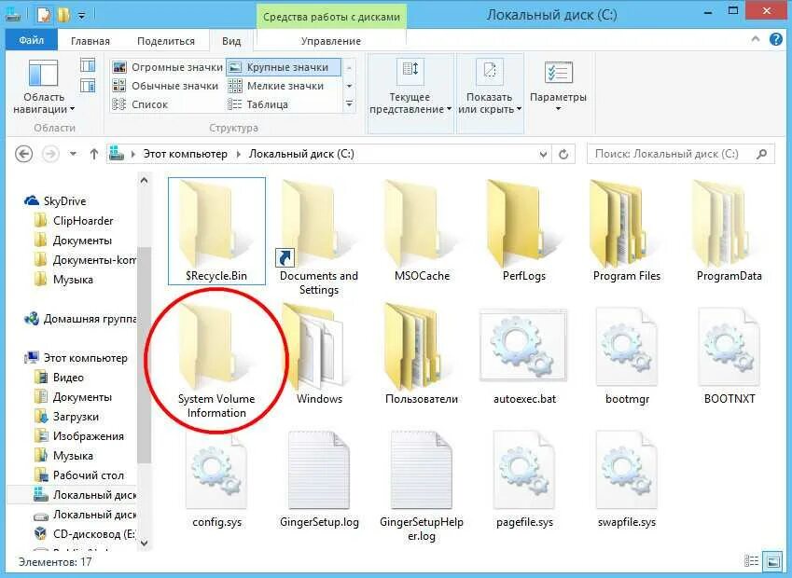792x578 pixels.
Task: Switch to Управление ribbon tab
Action: click(331, 41)
